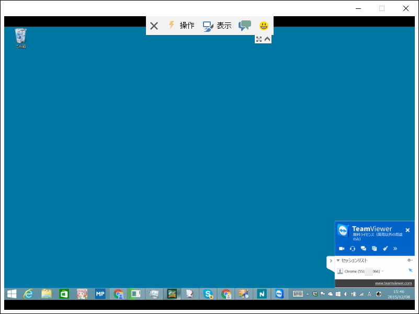The image size is (419, 314).
Task: Collapse the セッションリスト section triangle
Action: pos(338,260)
